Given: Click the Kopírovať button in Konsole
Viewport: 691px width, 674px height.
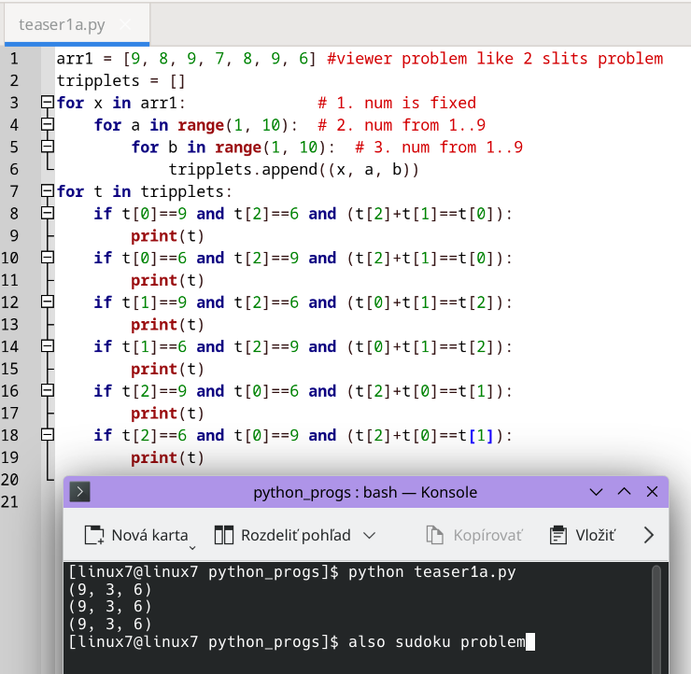Looking at the screenshot, I should (474, 535).
